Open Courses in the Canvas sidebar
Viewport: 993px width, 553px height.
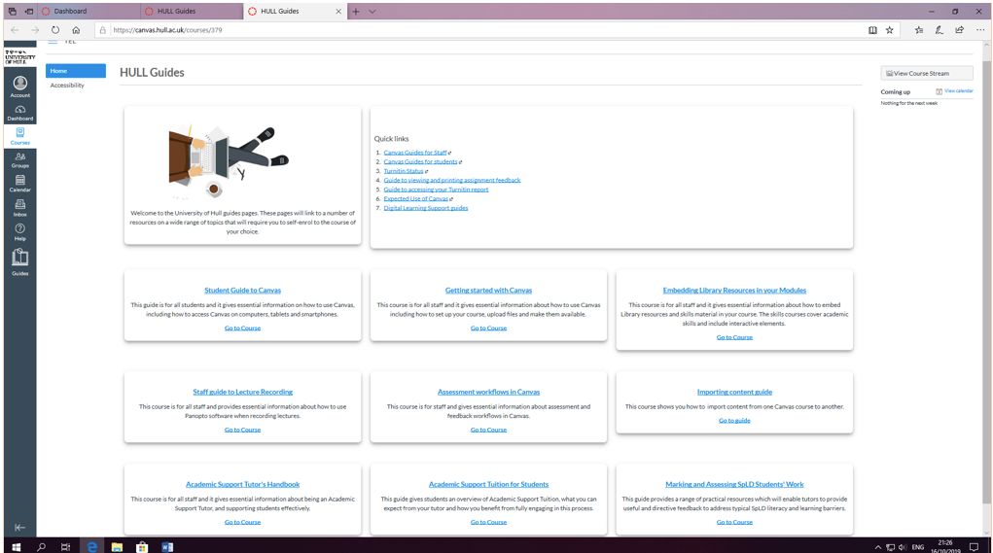click(x=20, y=136)
